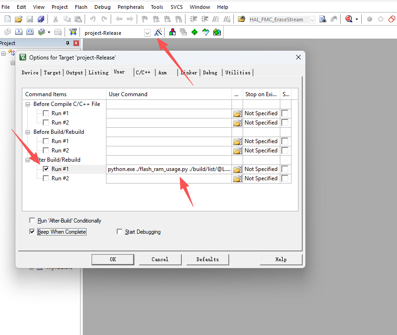This screenshot has height=335, width=397.
Task: Browse folder for Before Compile Run #1 command
Action: point(237,114)
